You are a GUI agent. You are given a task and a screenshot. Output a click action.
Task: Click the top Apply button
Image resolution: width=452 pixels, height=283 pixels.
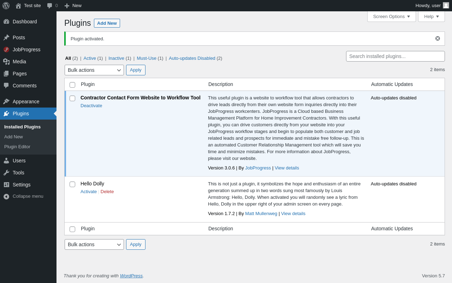(136, 70)
